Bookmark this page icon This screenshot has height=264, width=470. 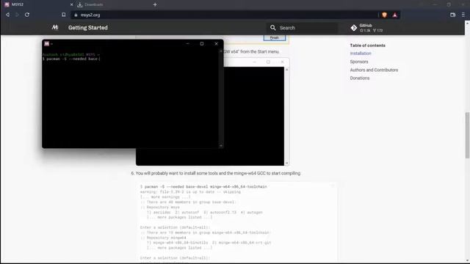(64, 15)
